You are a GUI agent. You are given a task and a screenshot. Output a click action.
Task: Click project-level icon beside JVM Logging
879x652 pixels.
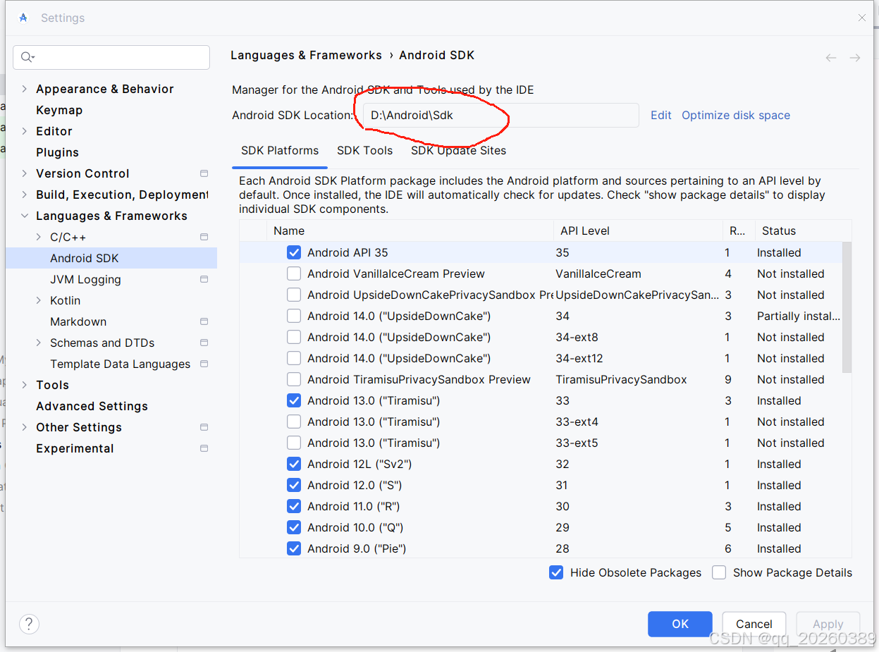pos(204,279)
